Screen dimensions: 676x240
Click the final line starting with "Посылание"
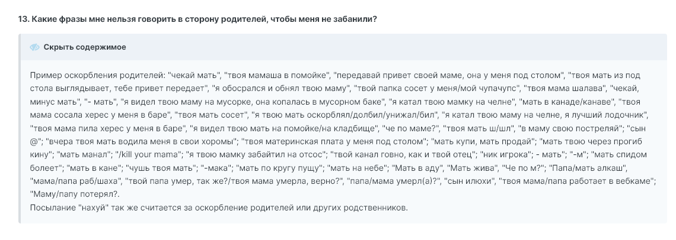point(218,207)
